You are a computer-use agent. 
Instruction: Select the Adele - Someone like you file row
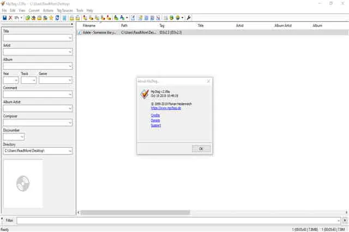pyautogui.click(x=213, y=33)
